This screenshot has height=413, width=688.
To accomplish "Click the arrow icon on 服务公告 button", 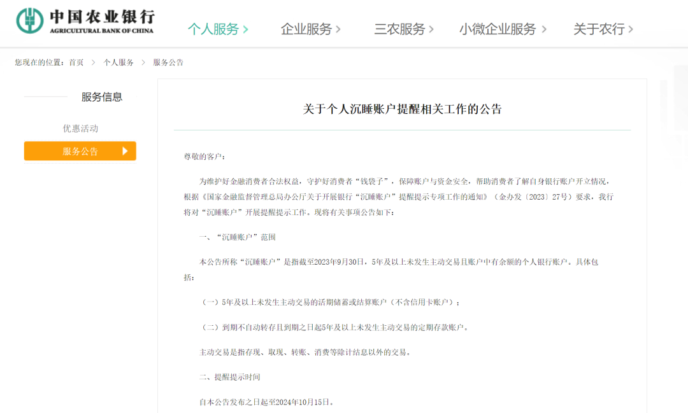I will pos(125,151).
